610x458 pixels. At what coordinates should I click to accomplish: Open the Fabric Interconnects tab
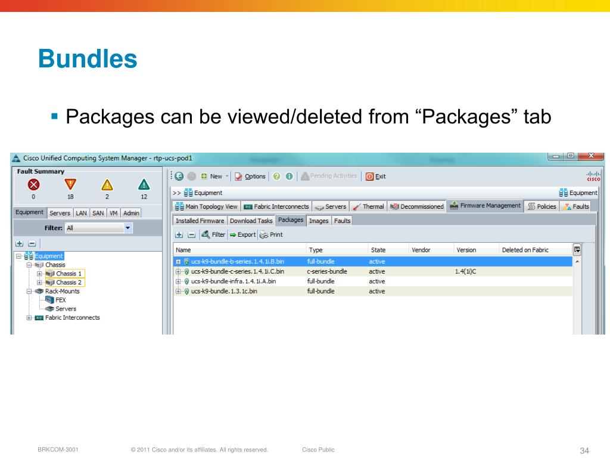click(276, 206)
